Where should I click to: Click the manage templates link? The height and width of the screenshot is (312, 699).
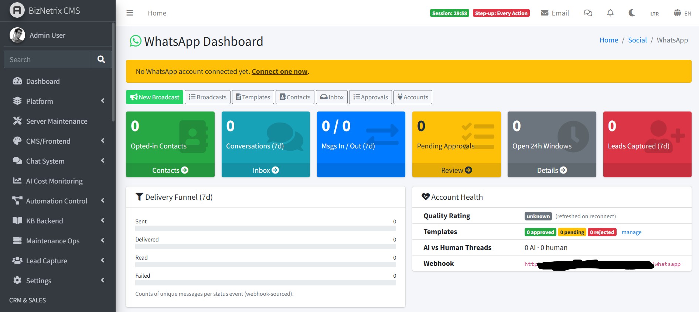[x=631, y=232]
